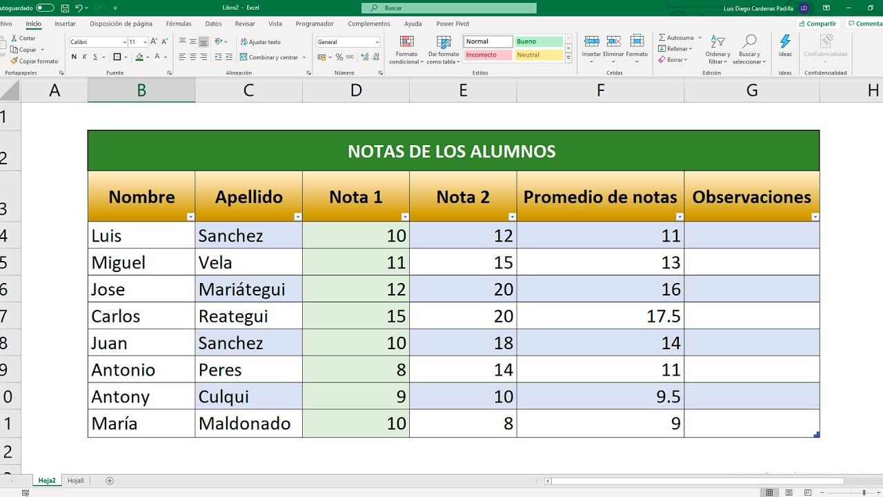Open the filter dropdown on Promedio de notas

(679, 216)
